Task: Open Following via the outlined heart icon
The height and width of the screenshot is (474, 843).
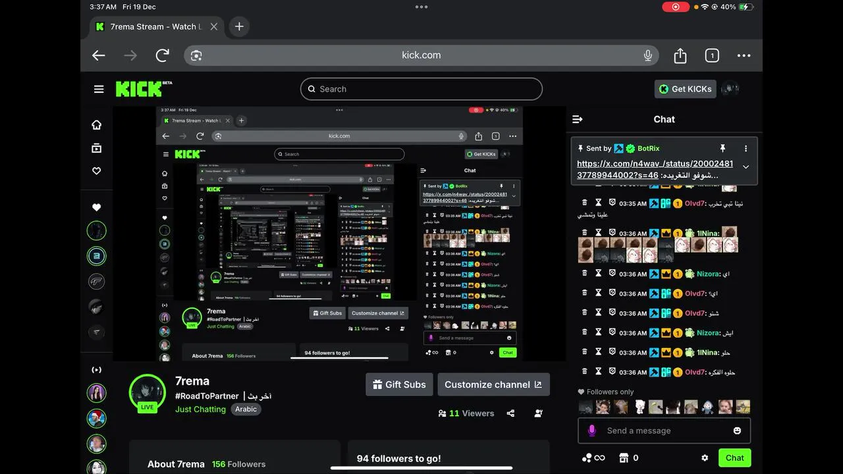Action: pos(97,171)
